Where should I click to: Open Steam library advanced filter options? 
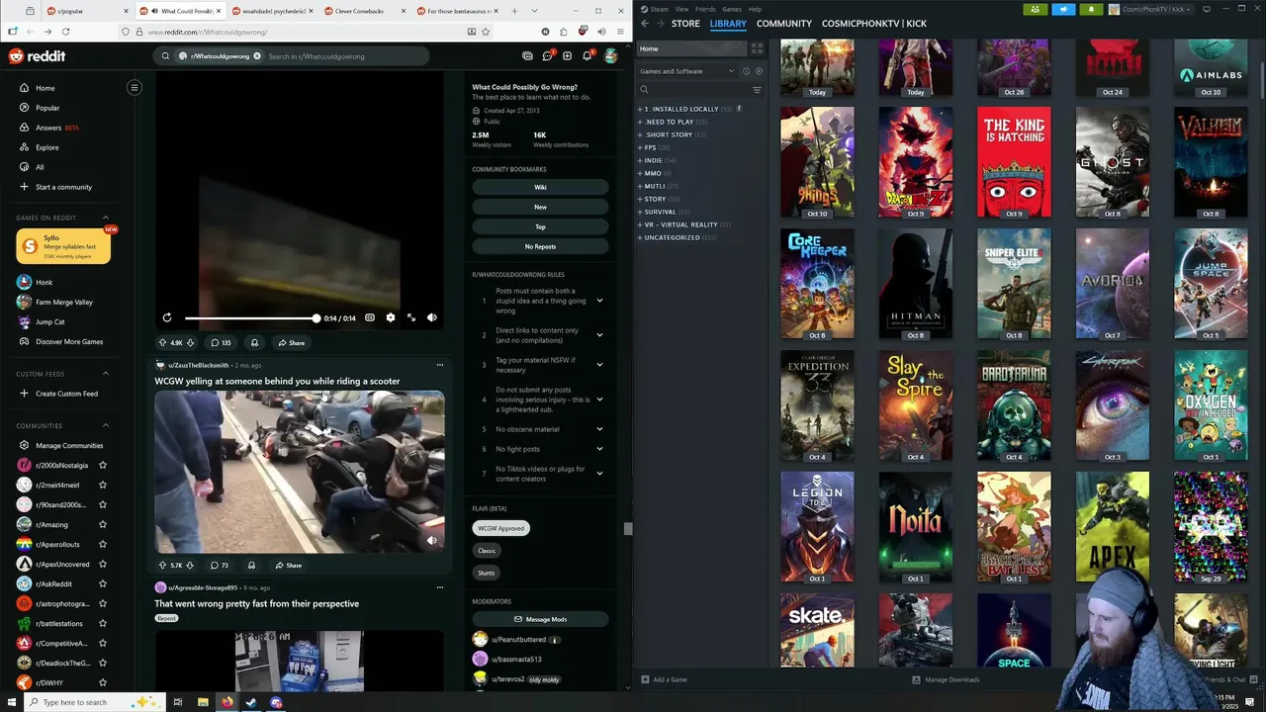click(x=757, y=90)
